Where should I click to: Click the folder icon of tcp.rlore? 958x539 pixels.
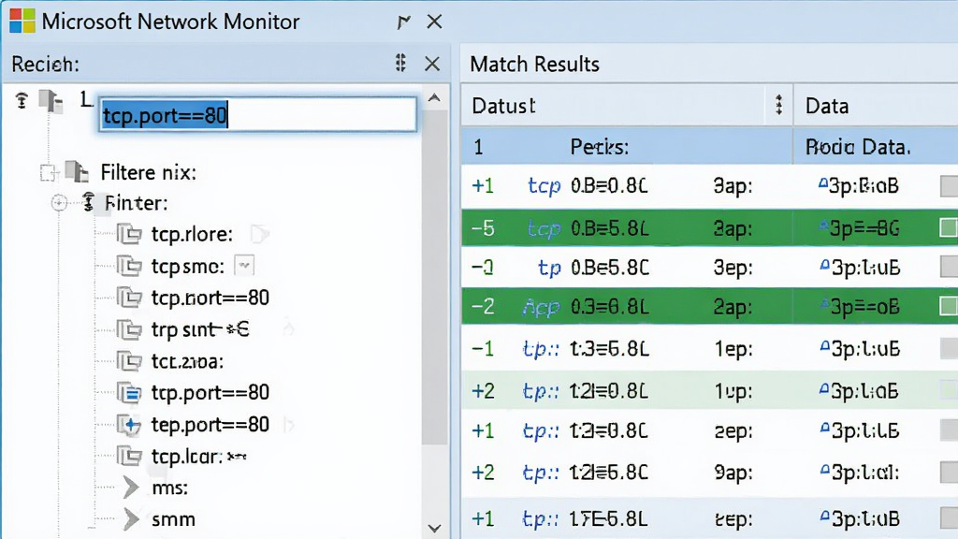click(x=129, y=234)
